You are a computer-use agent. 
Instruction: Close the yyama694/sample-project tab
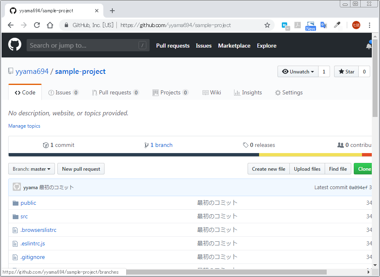(x=97, y=11)
